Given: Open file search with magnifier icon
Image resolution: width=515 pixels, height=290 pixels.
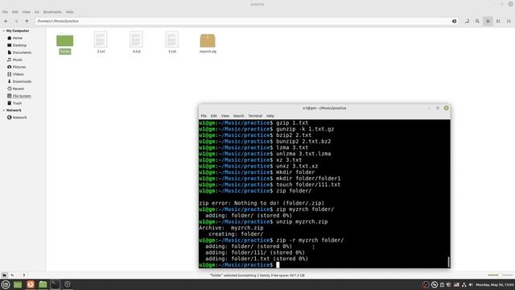Looking at the screenshot, I should tap(477, 21).
